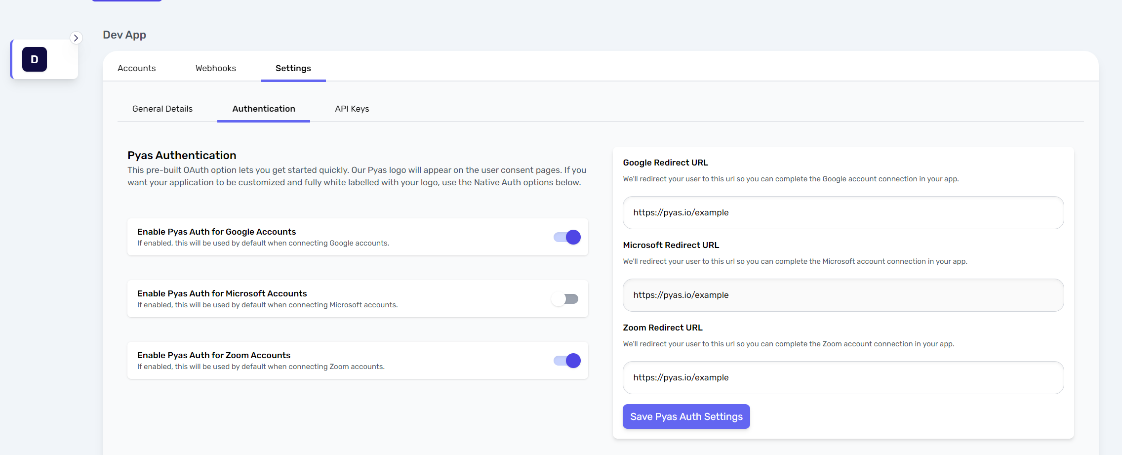Select the Zoom Redirect URL input field
The image size is (1122, 455).
click(842, 377)
